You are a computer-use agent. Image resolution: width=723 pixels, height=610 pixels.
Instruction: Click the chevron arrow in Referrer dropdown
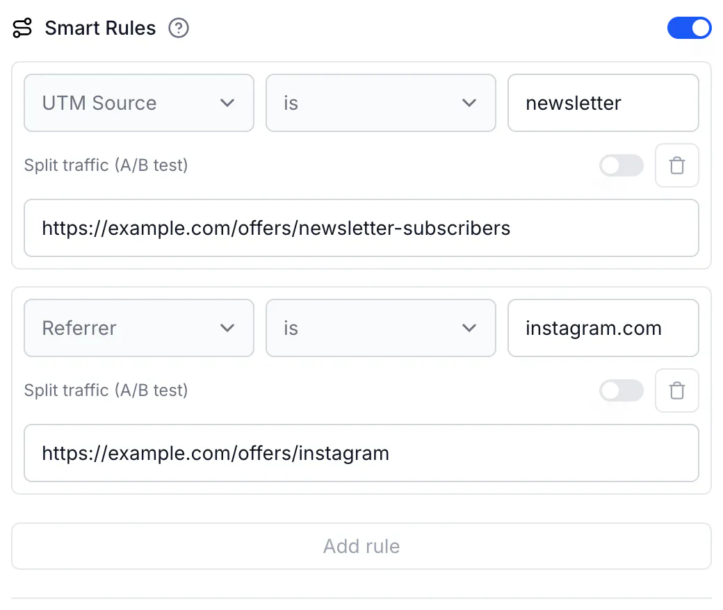pyautogui.click(x=227, y=328)
